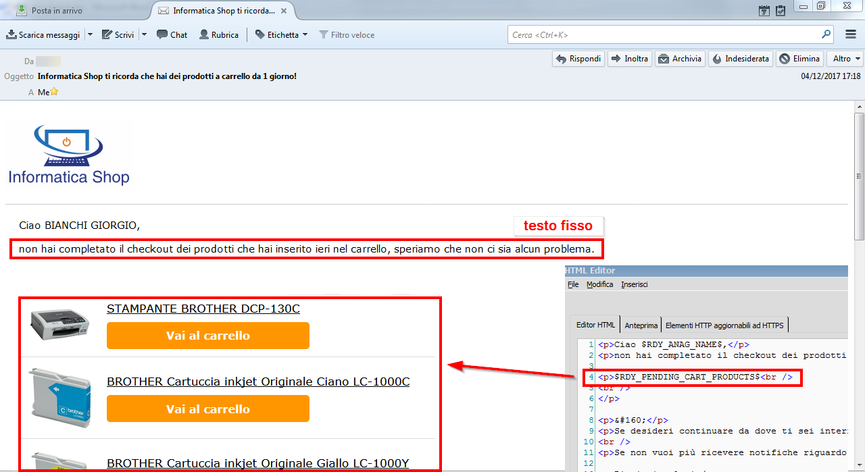Open File menu in HTML Editor

(x=573, y=284)
